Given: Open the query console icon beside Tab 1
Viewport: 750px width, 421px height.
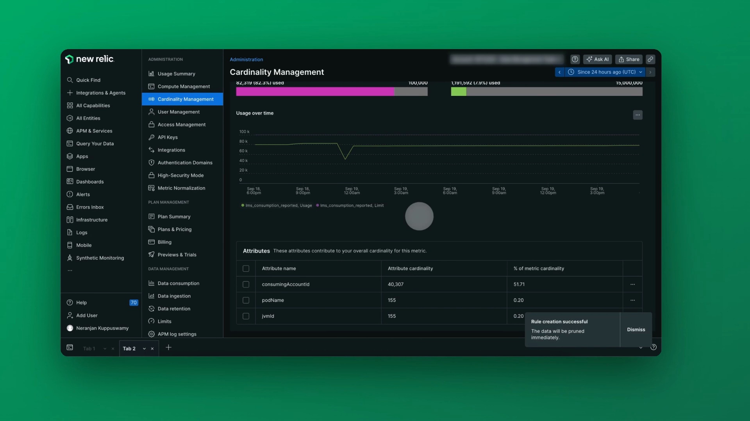Looking at the screenshot, I should click(x=70, y=347).
